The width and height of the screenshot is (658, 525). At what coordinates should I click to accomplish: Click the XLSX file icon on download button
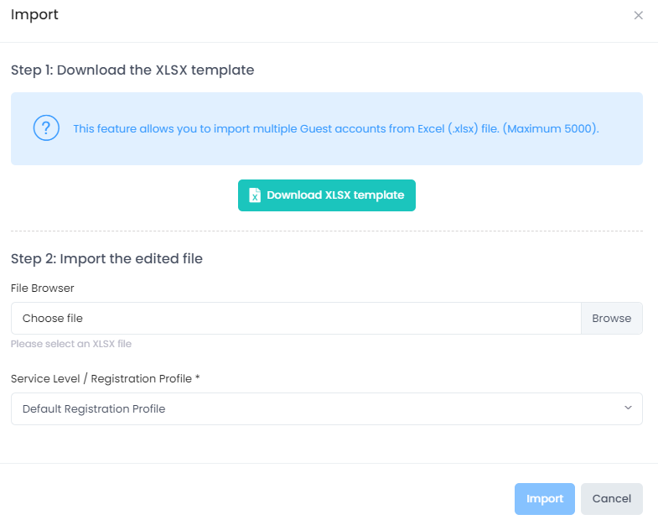pyautogui.click(x=255, y=195)
